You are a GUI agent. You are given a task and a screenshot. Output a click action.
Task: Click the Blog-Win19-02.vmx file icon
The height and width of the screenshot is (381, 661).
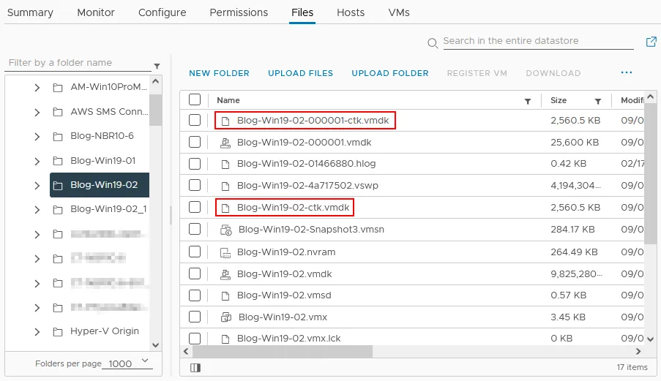tap(225, 317)
